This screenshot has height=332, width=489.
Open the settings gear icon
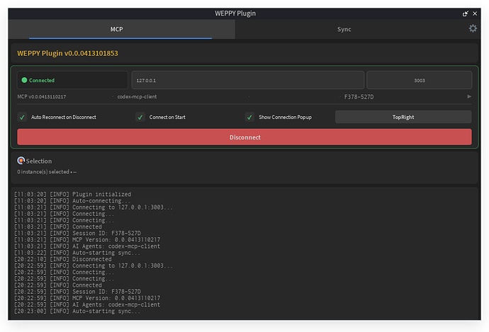coord(473,28)
